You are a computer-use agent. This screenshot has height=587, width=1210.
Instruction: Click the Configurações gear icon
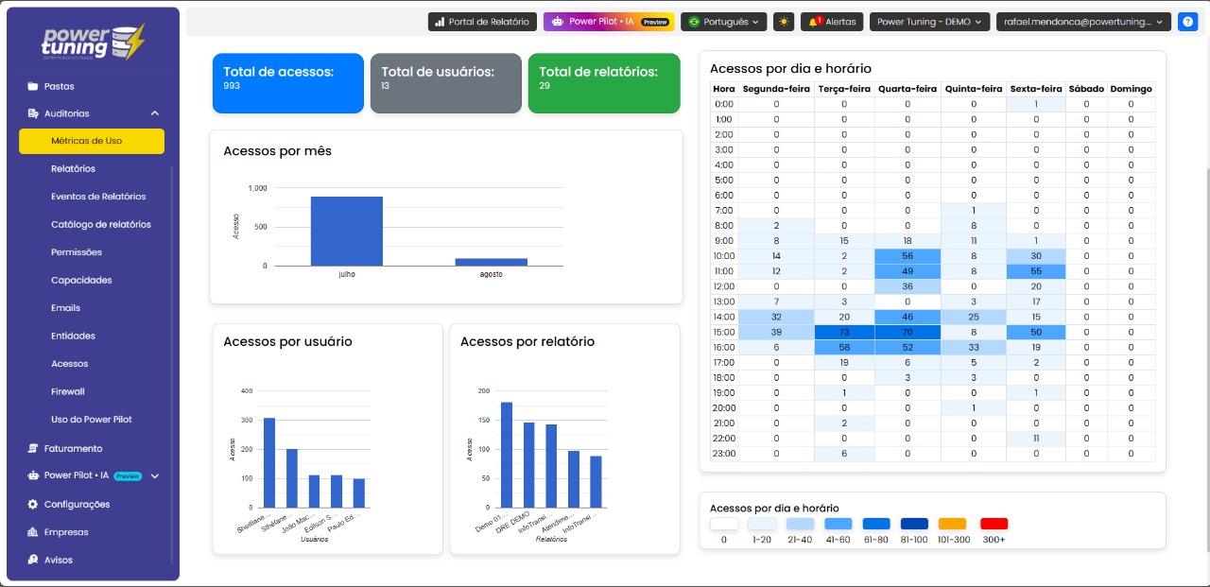(33, 504)
